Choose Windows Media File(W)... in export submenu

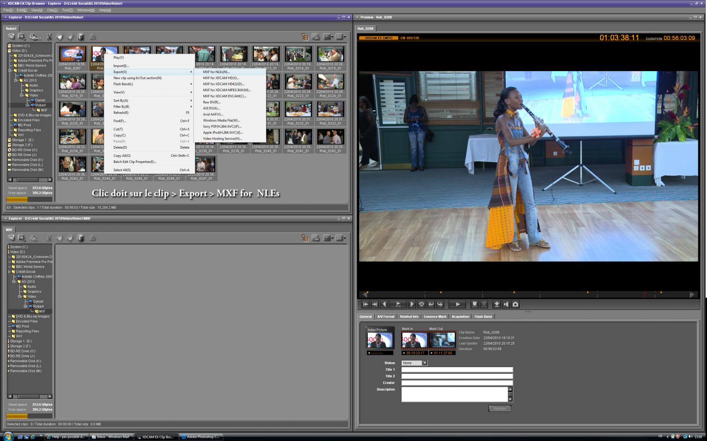(x=230, y=120)
